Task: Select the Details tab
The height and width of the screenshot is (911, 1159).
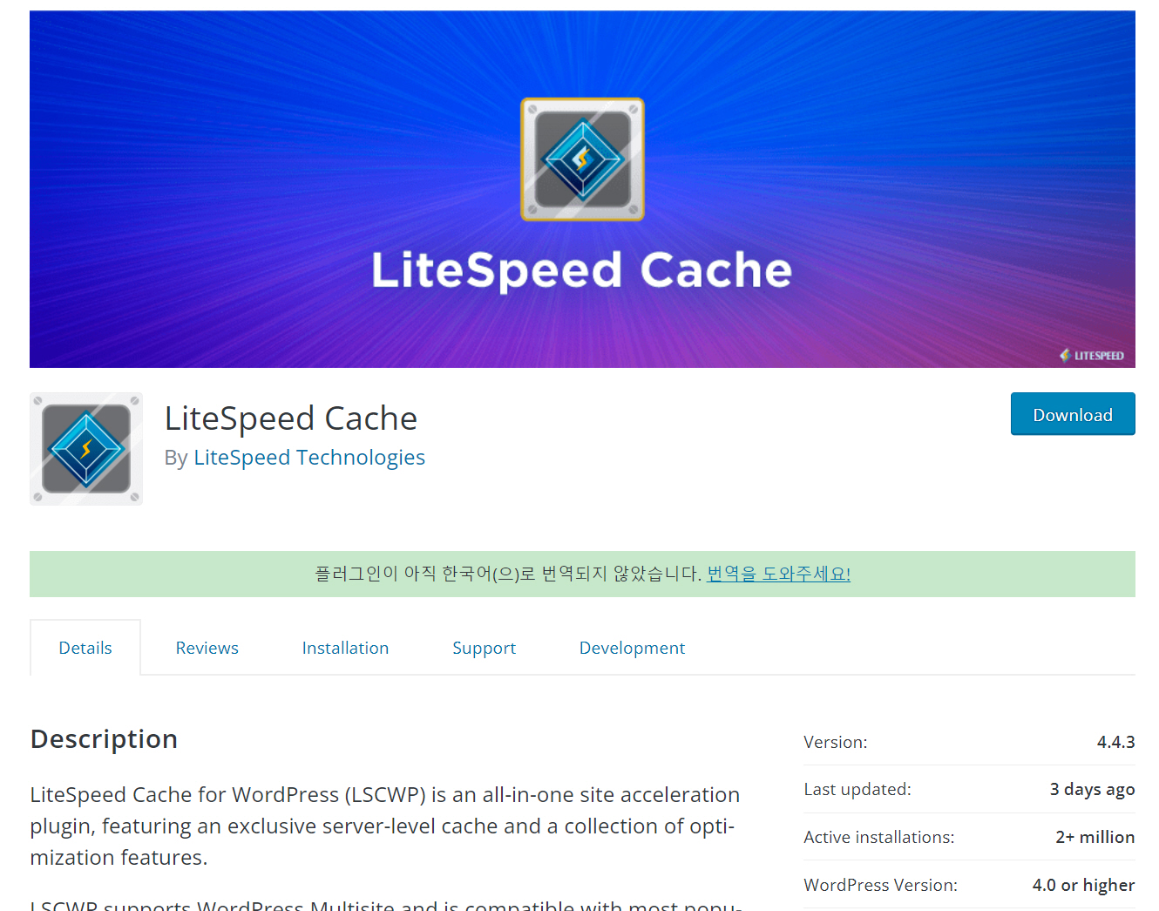Action: [x=85, y=647]
